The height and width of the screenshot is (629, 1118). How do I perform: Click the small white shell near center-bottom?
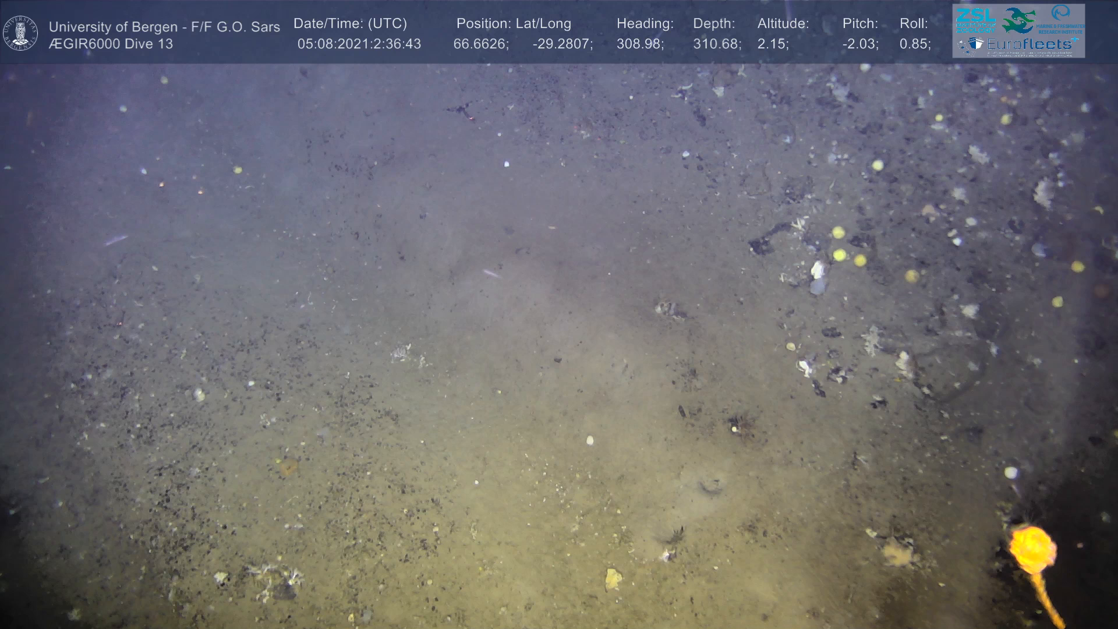(590, 440)
